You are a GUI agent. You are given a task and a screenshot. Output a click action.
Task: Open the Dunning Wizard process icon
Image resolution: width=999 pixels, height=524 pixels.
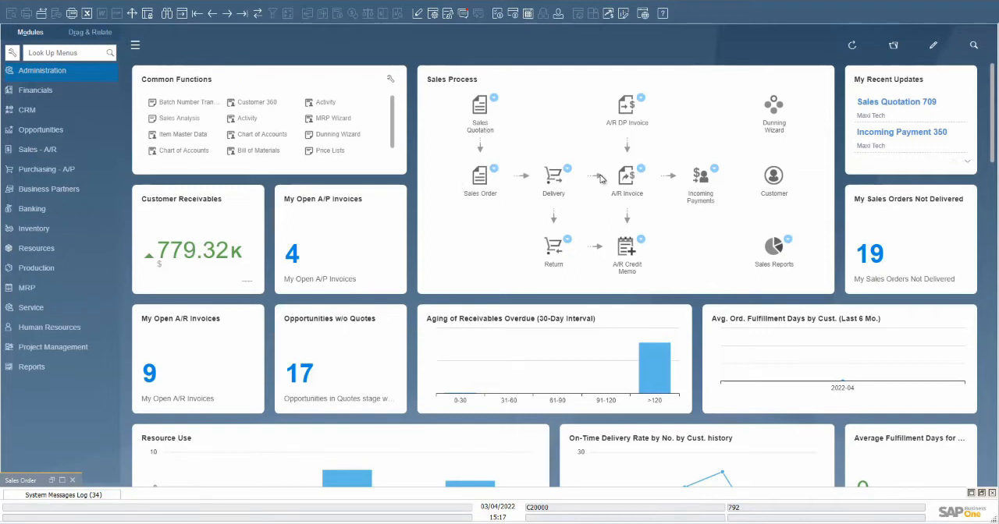pos(773,104)
